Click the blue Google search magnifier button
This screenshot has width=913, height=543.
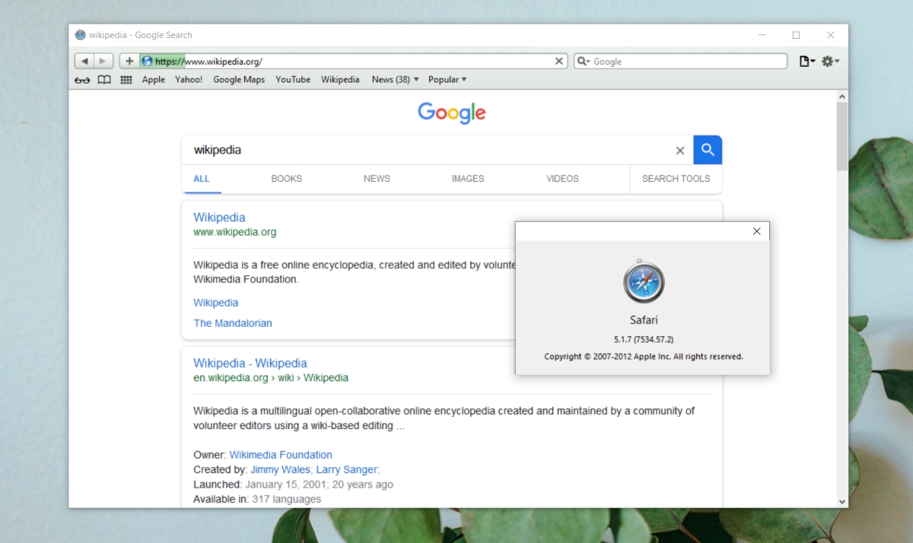(708, 150)
